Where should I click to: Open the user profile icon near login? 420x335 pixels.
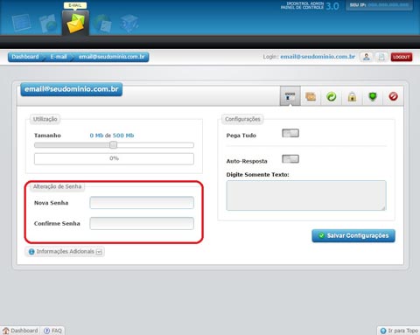click(367, 57)
